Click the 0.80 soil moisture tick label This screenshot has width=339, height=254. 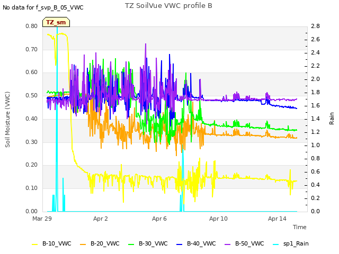pos(32,26)
